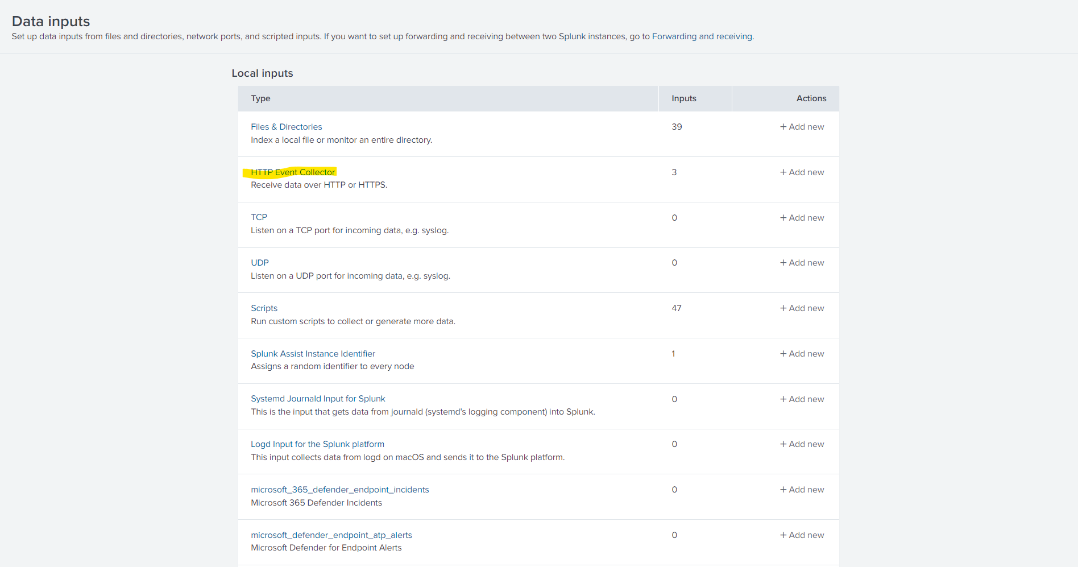Open the Files & Directories input type
Screen dimensions: 1078x567
(286, 127)
